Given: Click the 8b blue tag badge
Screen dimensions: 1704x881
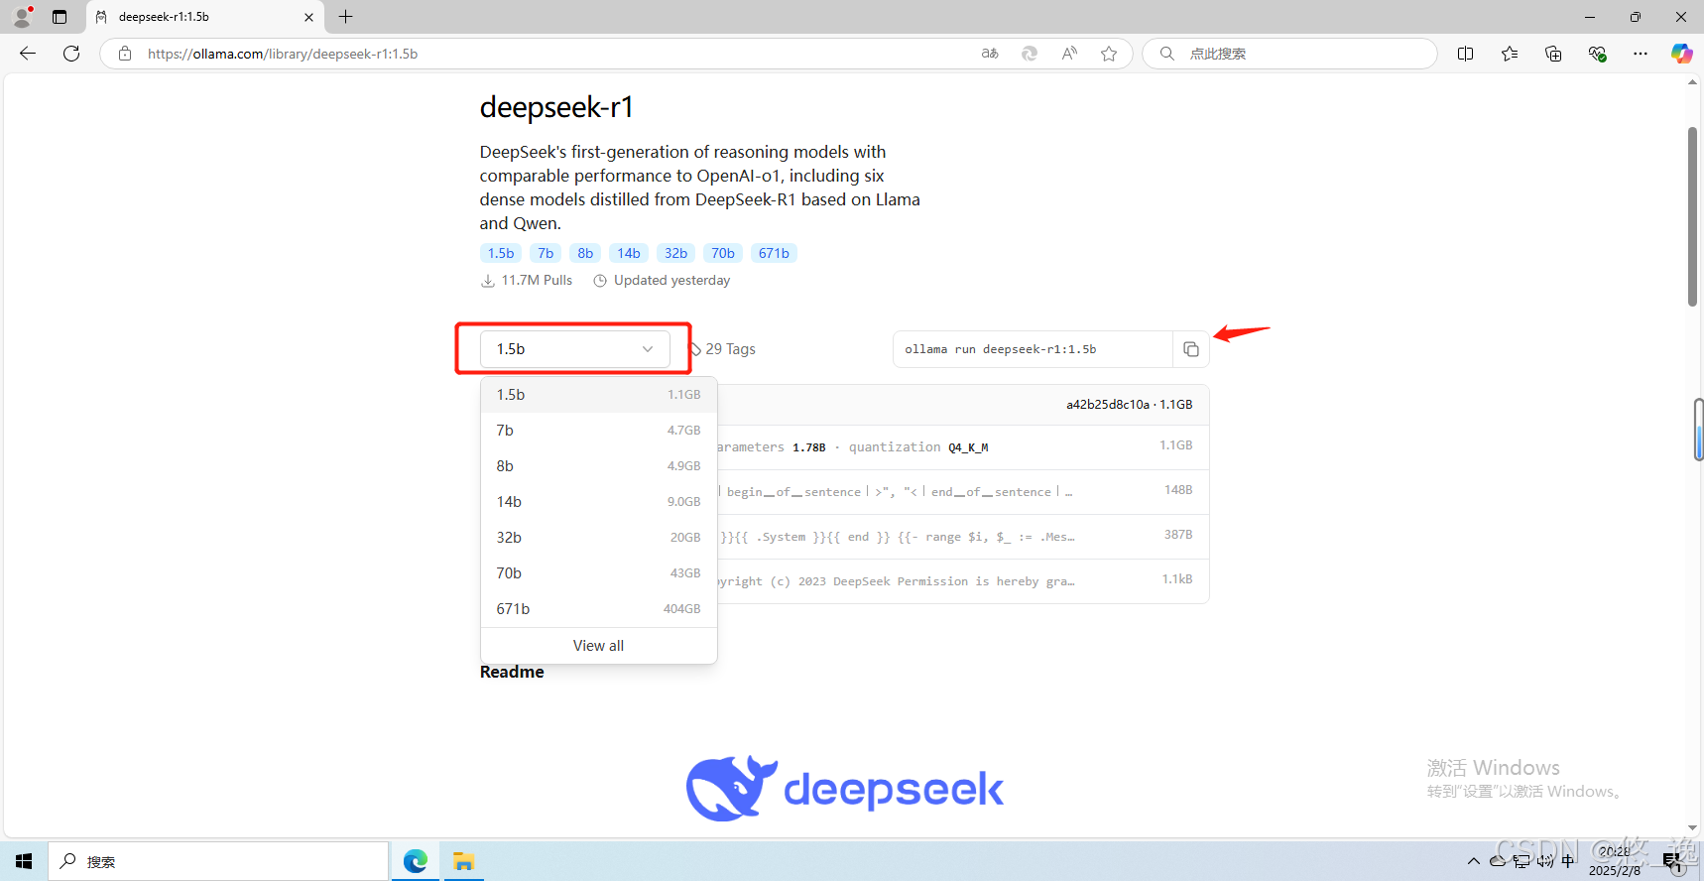Looking at the screenshot, I should pos(585,253).
